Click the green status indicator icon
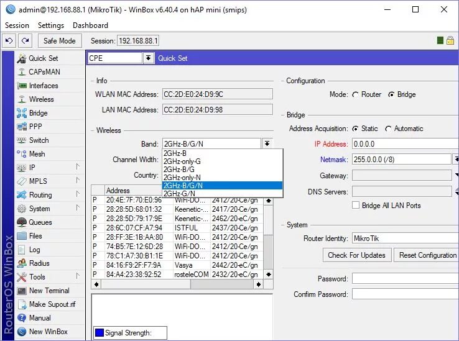This screenshot has height=341, width=459. (440, 40)
